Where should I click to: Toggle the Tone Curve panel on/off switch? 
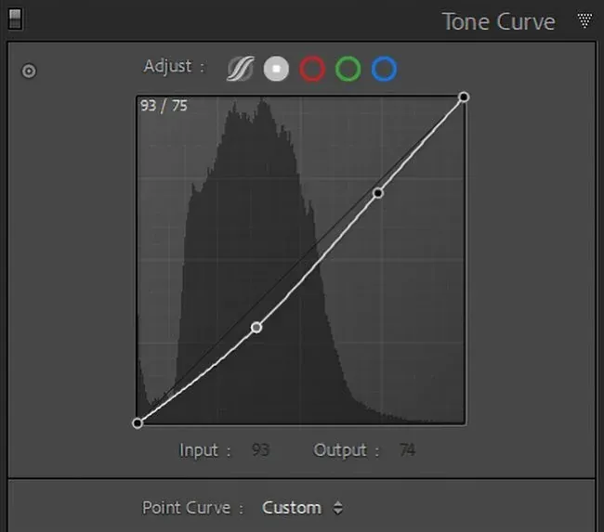point(15,19)
